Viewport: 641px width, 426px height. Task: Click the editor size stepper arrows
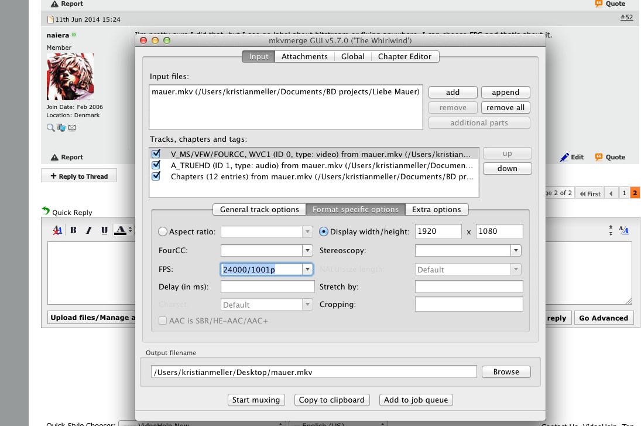click(x=611, y=230)
